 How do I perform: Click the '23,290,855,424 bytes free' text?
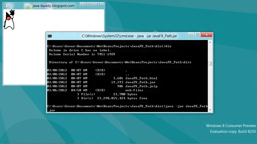click(122, 98)
